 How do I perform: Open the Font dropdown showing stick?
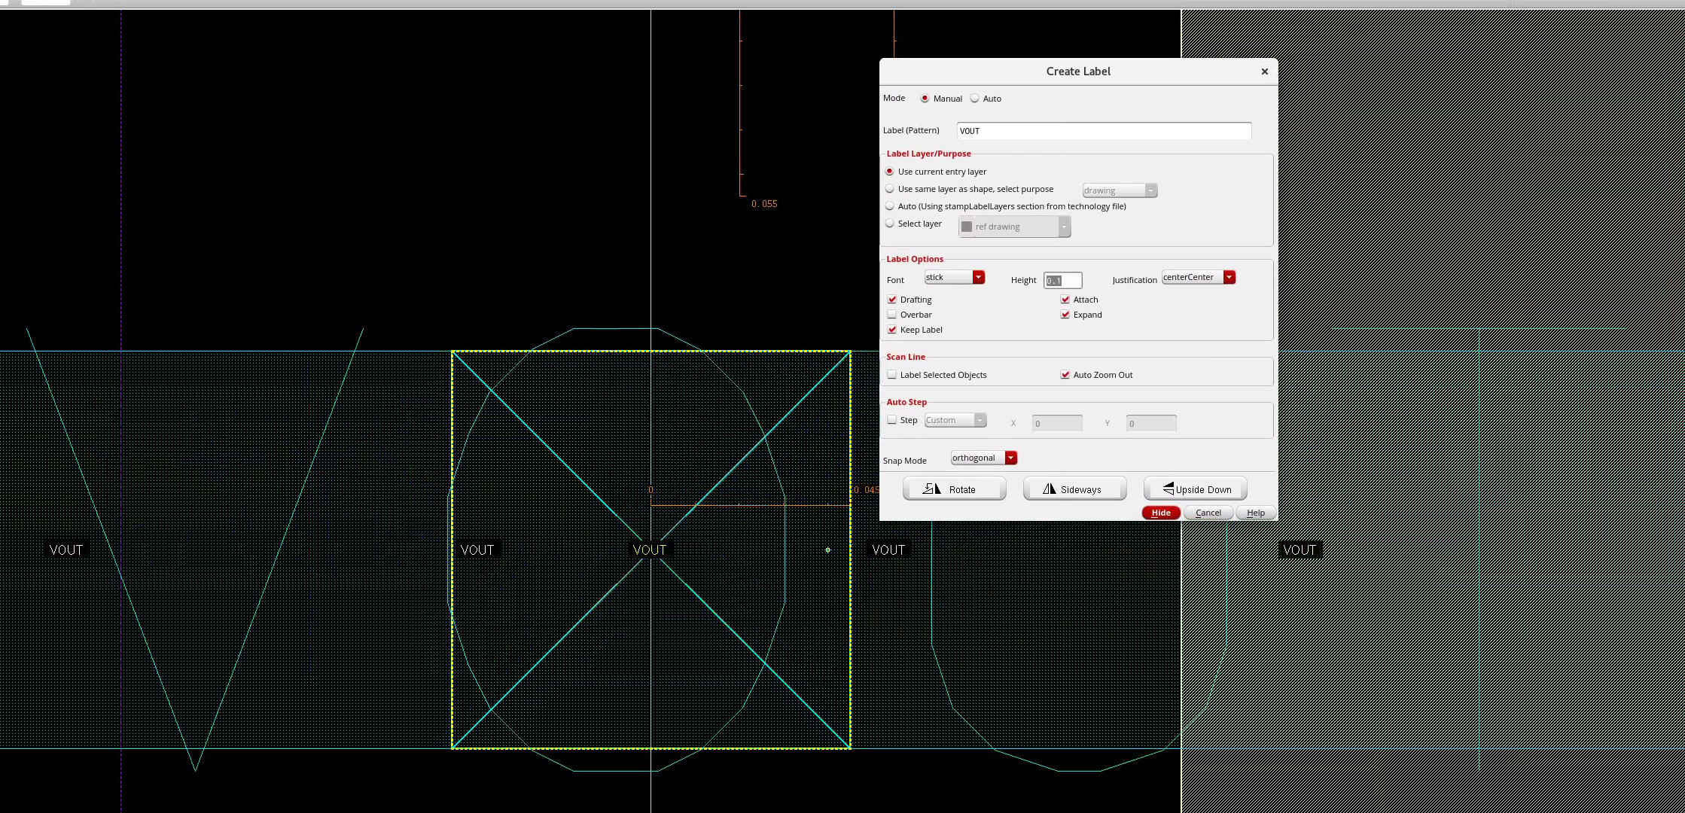click(955, 277)
